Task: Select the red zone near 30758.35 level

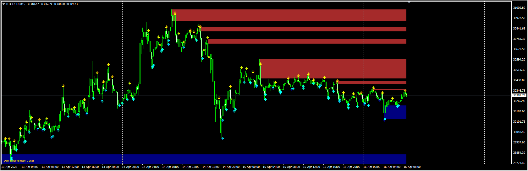Action: point(307,41)
